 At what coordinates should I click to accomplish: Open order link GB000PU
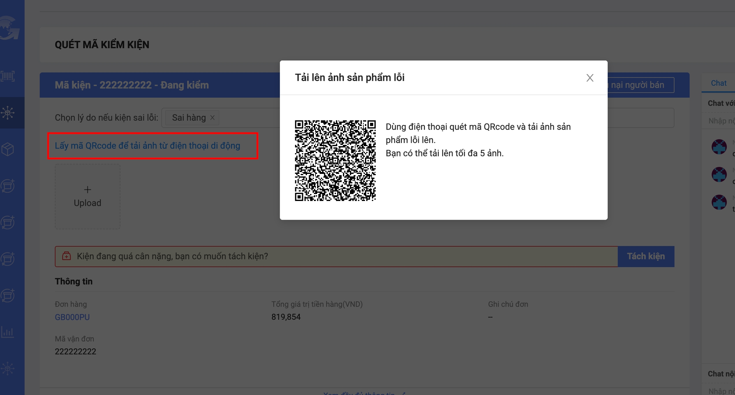point(72,317)
